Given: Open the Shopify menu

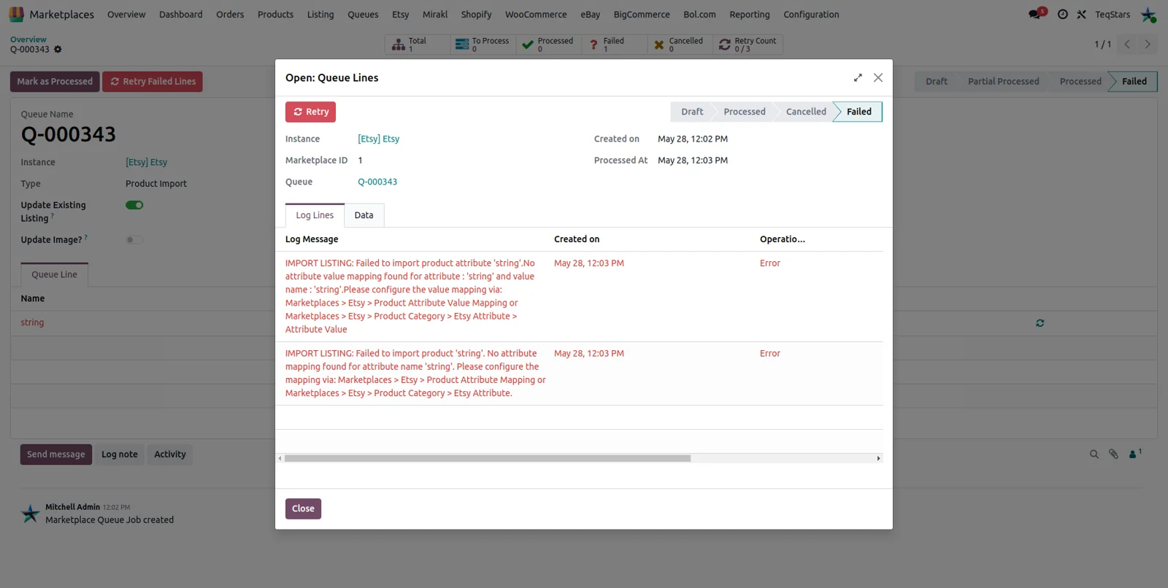Looking at the screenshot, I should click(x=476, y=15).
